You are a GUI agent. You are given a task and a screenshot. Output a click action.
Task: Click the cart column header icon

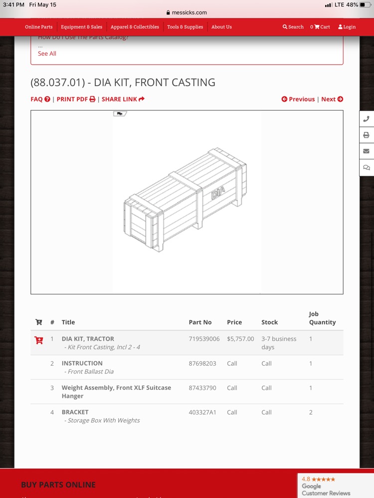(39, 322)
